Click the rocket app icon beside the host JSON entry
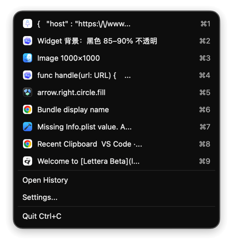This screenshot has height=244, width=233. 28,23
